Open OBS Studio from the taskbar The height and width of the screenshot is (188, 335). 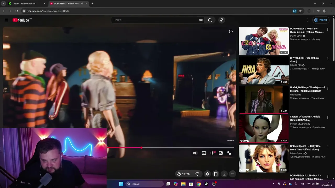click(x=214, y=184)
